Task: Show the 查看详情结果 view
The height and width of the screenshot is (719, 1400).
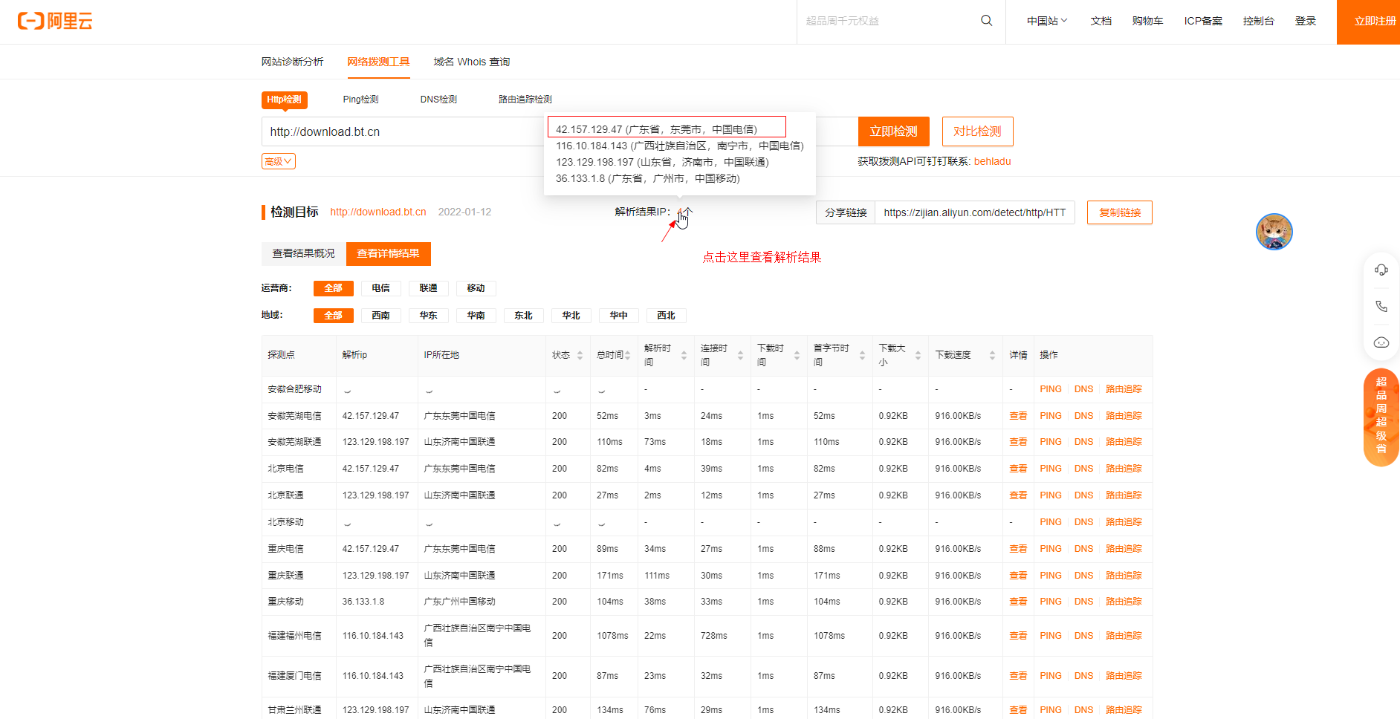Action: (x=388, y=253)
